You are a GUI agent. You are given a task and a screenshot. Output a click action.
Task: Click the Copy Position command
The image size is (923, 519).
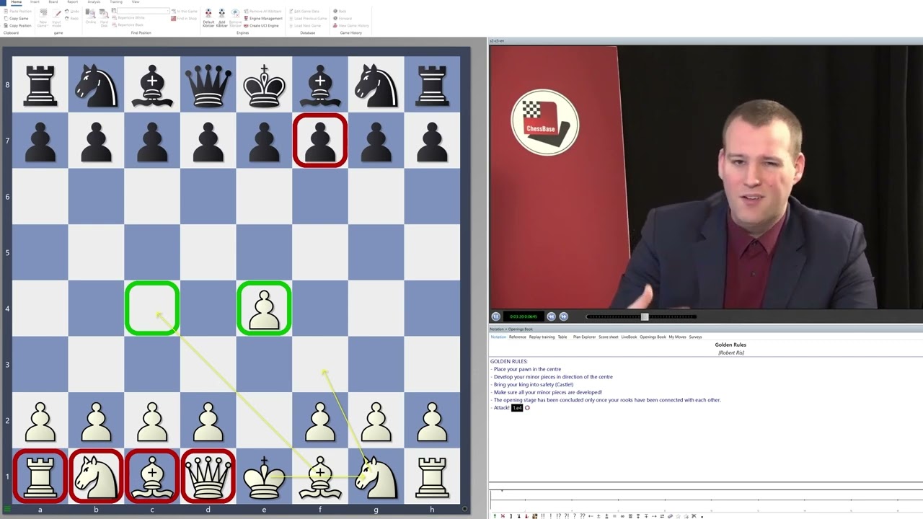point(17,26)
